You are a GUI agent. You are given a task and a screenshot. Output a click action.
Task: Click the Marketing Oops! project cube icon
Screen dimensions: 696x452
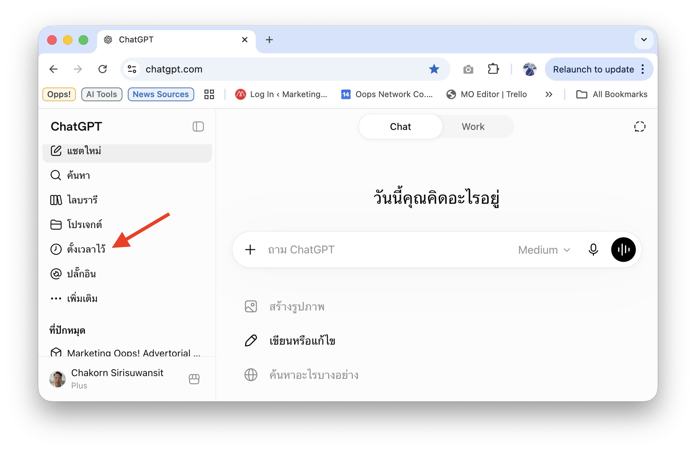click(56, 352)
